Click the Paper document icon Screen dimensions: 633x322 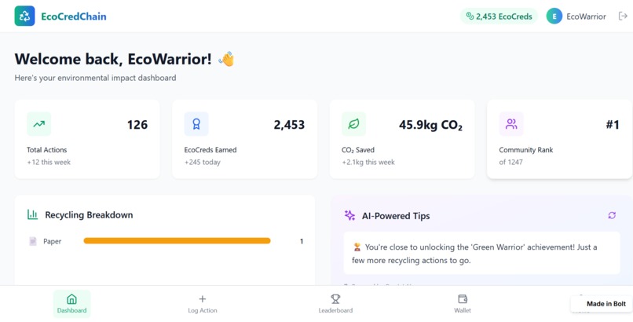[33, 241]
